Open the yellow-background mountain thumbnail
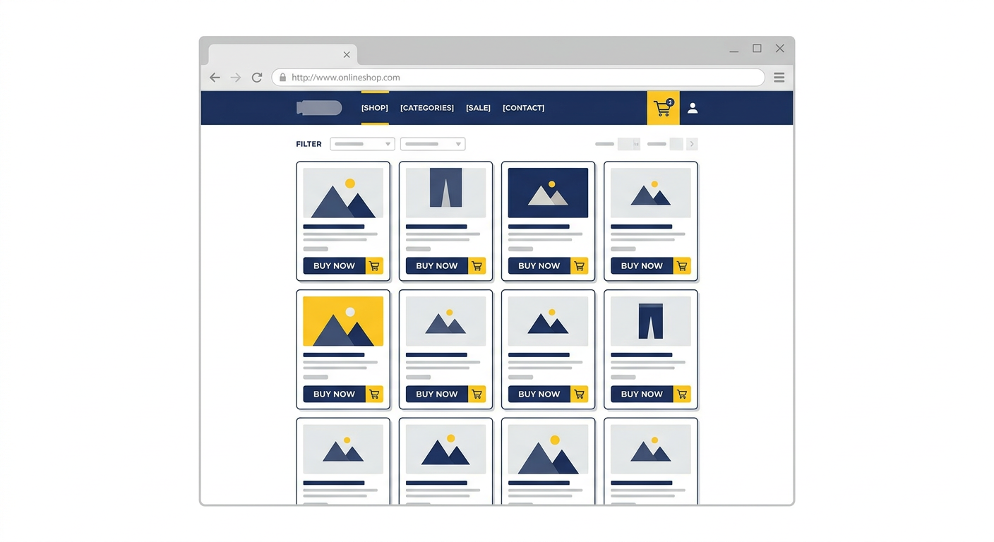 tap(343, 321)
